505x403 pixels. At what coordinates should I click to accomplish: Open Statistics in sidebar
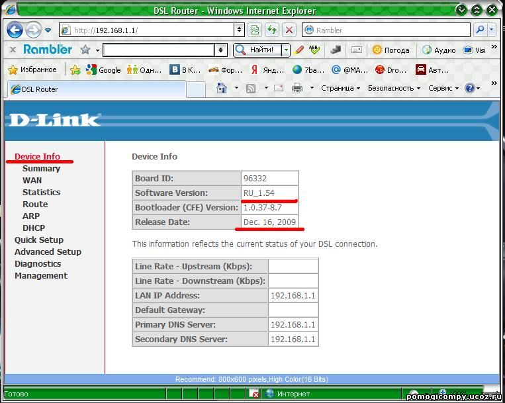[x=41, y=192]
